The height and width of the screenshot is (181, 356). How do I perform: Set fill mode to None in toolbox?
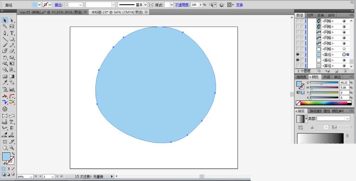pos(13,169)
